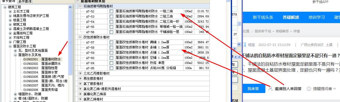Collapse the 屋面及防水工程 tree node
Image resolution: width=340 pixels, height=102 pixels.
coord(10,46)
